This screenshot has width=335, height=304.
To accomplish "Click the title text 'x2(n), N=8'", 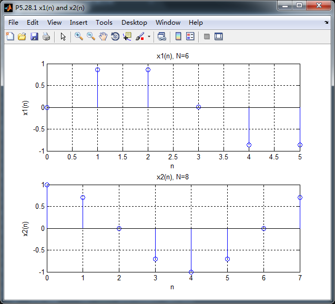I will pyautogui.click(x=172, y=177).
